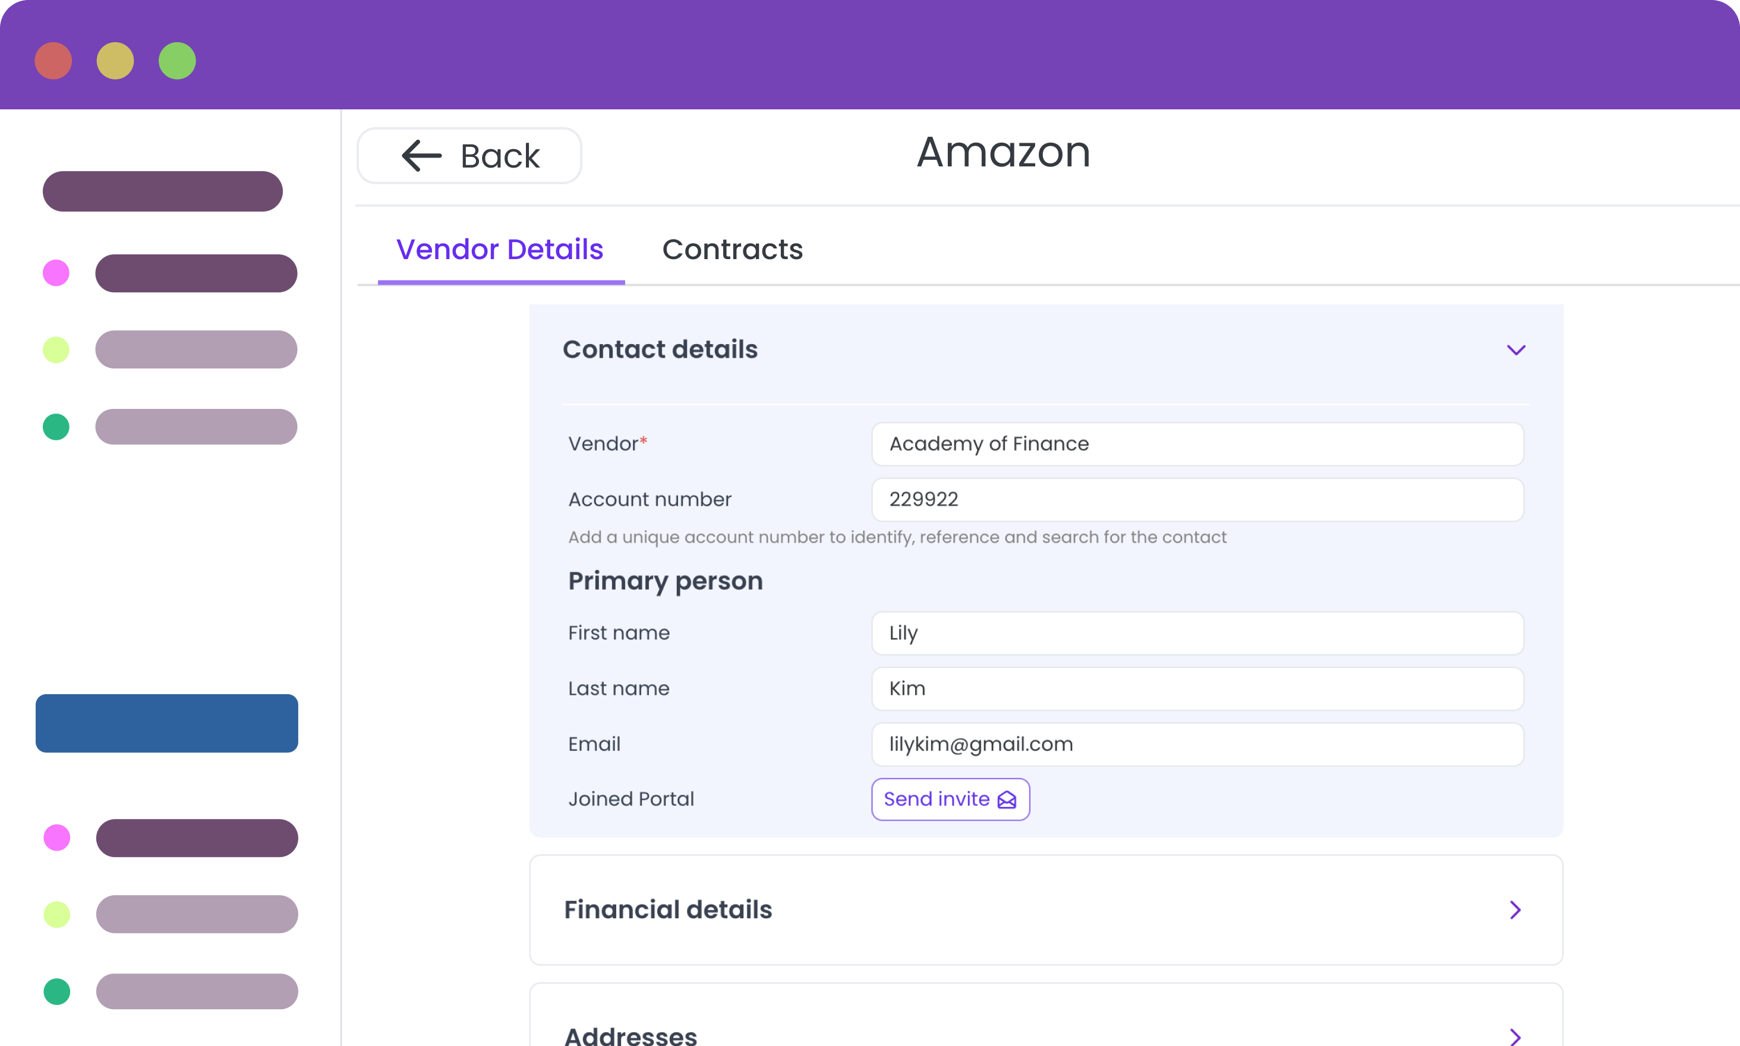The height and width of the screenshot is (1046, 1740).
Task: Click the yellow window minimize dot
Action: [115, 61]
